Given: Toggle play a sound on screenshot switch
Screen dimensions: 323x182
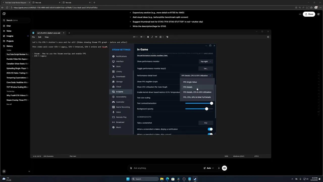Looking at the screenshot, I should (x=210, y=134).
